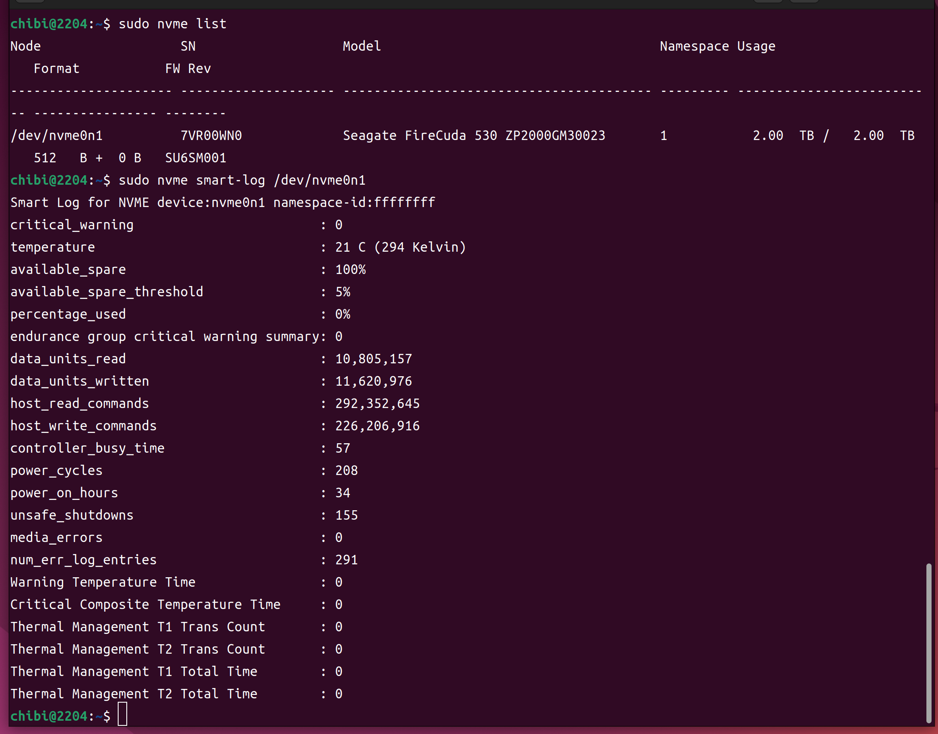Click the data_units_written value
The image size is (938, 734).
coord(373,381)
